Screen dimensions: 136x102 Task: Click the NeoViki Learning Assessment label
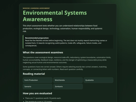tap(36, 8)
